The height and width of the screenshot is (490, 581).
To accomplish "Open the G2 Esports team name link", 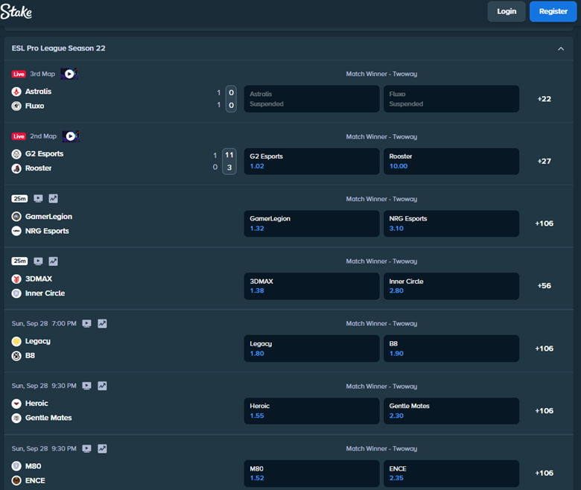I will (44, 153).
